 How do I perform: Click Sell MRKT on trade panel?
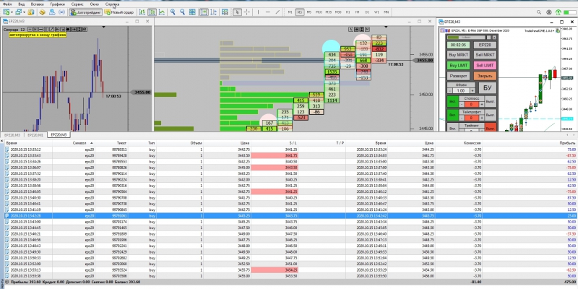click(484, 55)
